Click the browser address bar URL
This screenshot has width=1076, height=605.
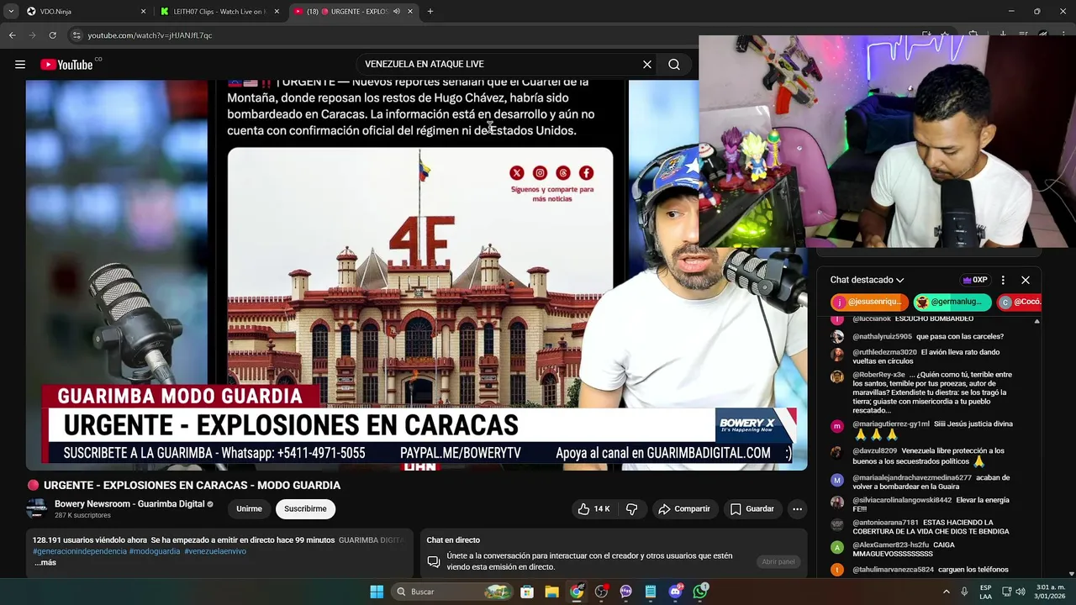click(150, 35)
